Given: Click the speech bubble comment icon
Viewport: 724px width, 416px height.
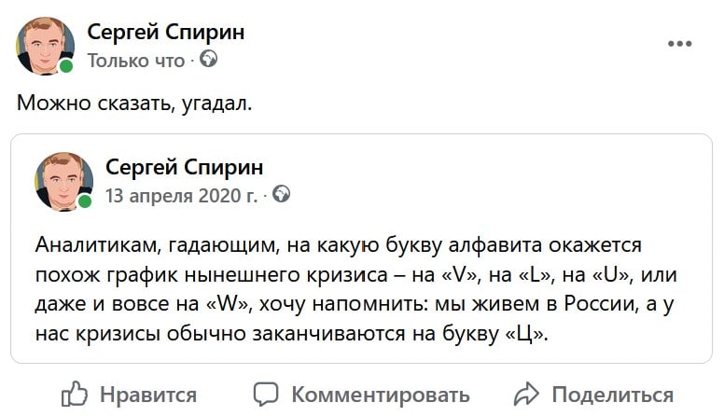Looking at the screenshot, I should coord(267,394).
